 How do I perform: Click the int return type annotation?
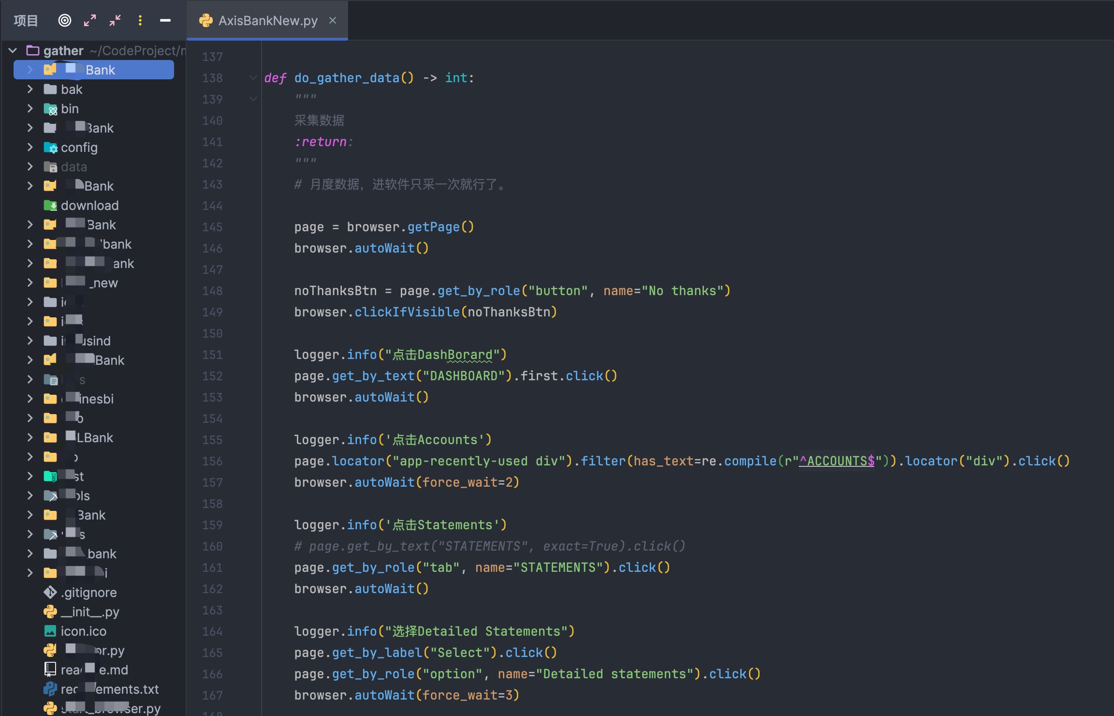click(456, 78)
